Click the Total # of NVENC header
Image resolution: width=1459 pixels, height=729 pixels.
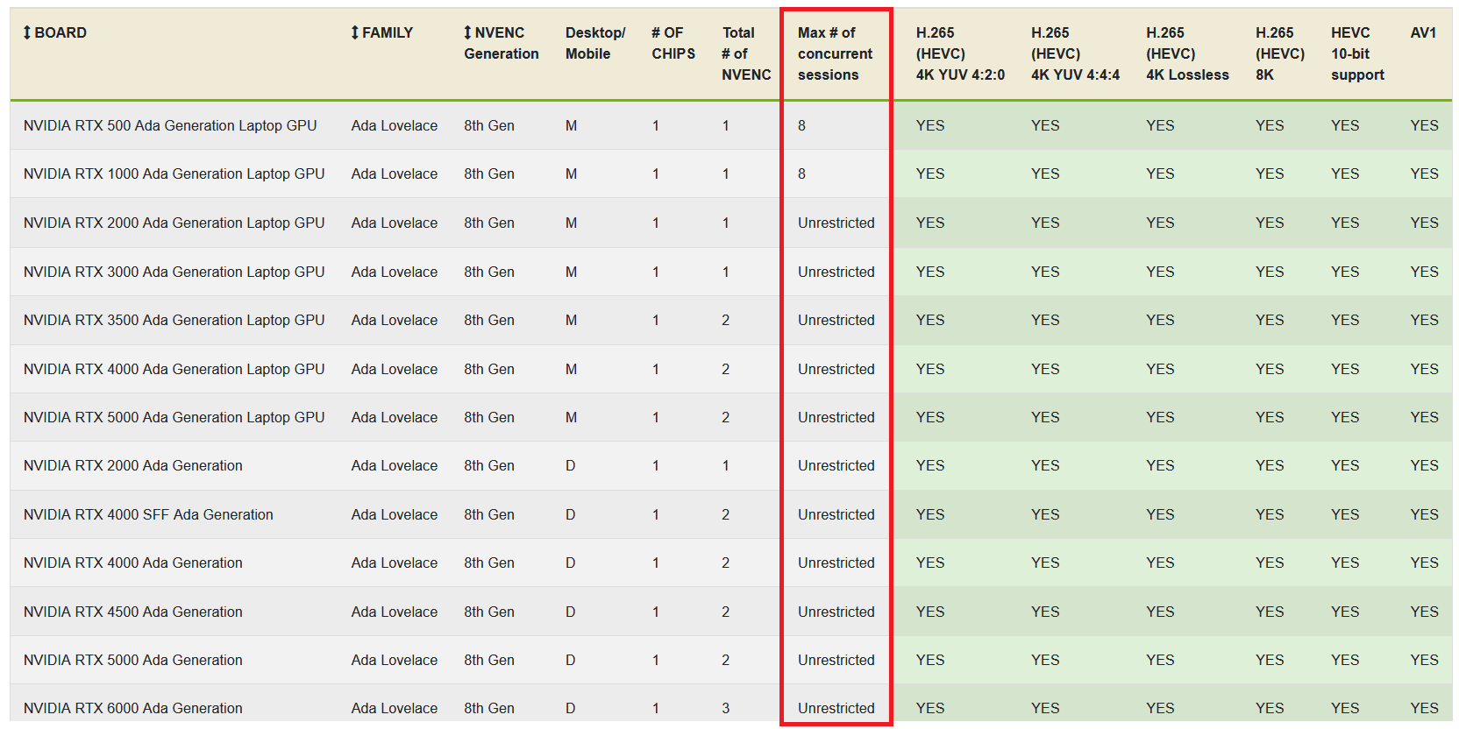point(746,53)
